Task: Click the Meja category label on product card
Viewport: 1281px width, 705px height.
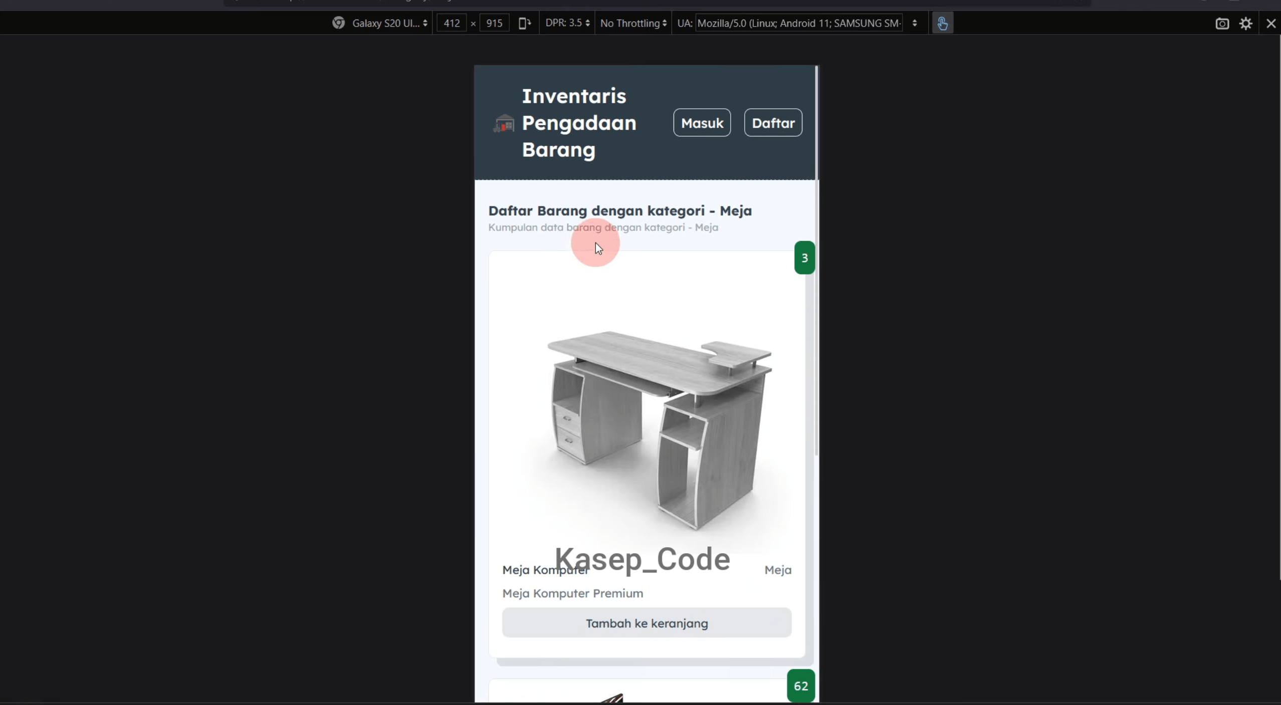Action: [x=778, y=570]
